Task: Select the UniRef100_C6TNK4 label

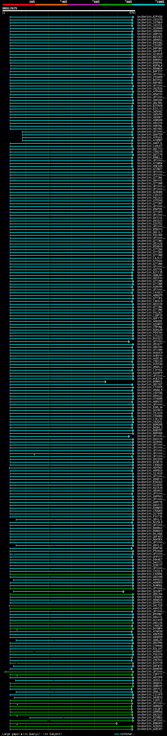Action: pyautogui.click(x=150, y=22)
